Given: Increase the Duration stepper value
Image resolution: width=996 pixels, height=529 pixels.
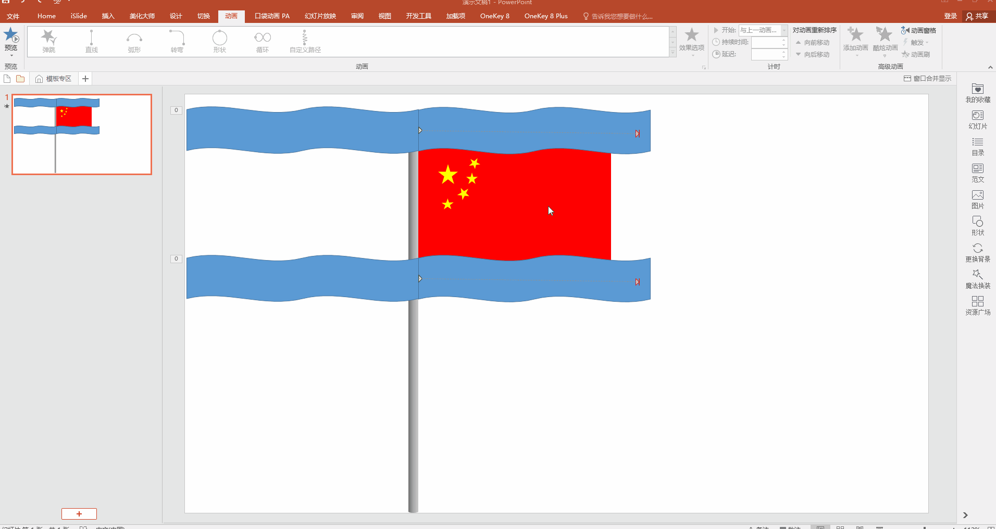Looking at the screenshot, I should [x=784, y=40].
